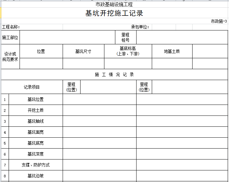The width and height of the screenshot is (229, 182).
Task: Click the 开挖土质 row label cell
Action: [x=35, y=110]
